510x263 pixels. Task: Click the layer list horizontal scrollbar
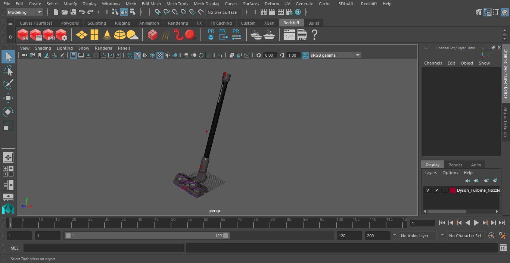coord(447,211)
